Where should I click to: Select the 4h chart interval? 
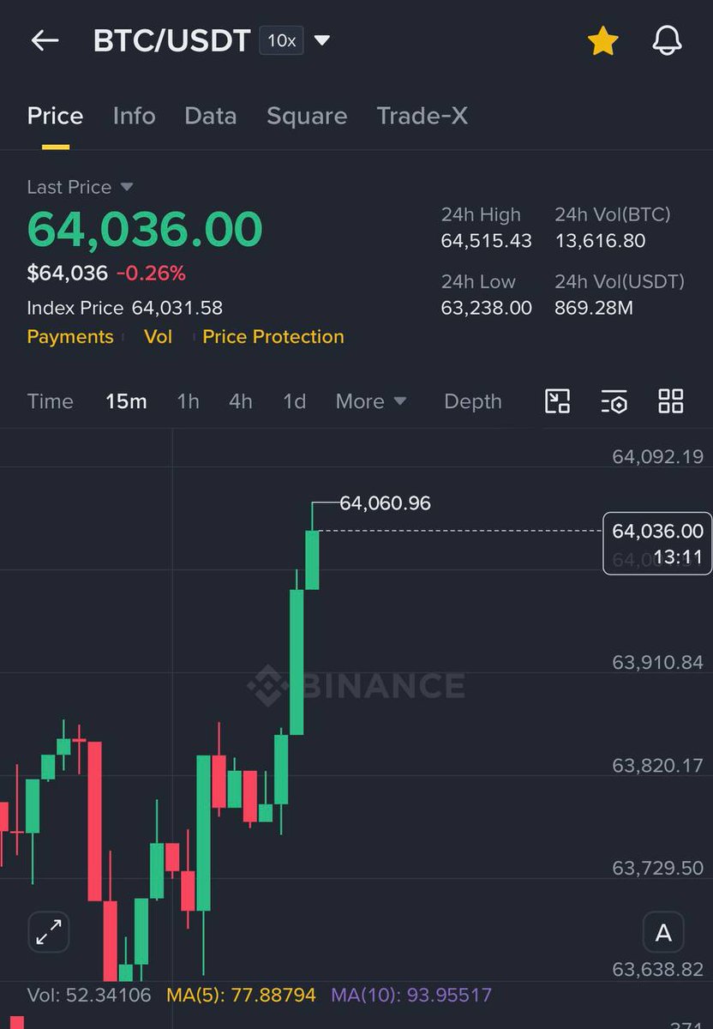click(241, 401)
